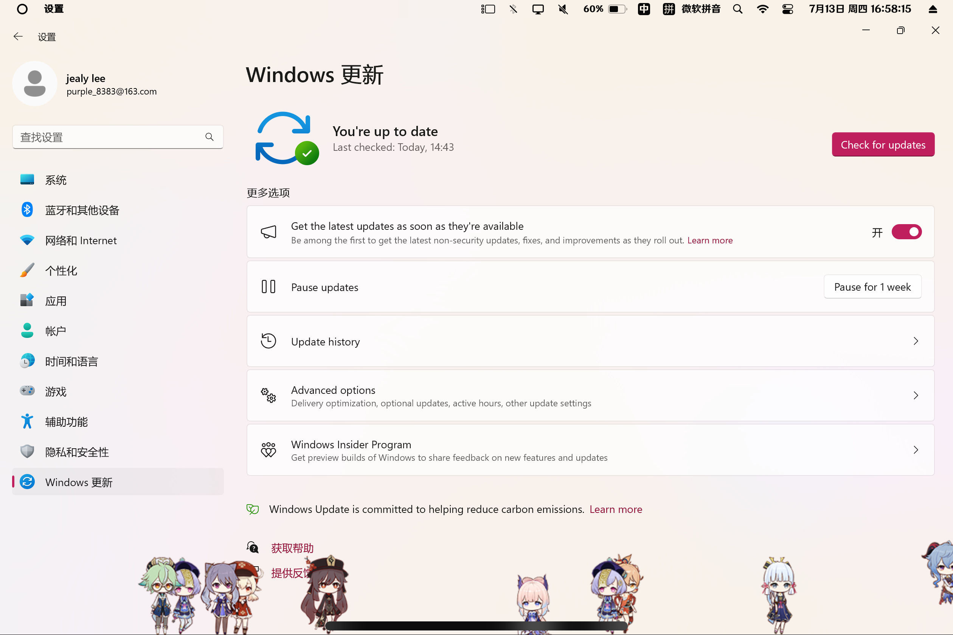Click the date and time in menu bar
This screenshot has height=635, width=953.
860,9
